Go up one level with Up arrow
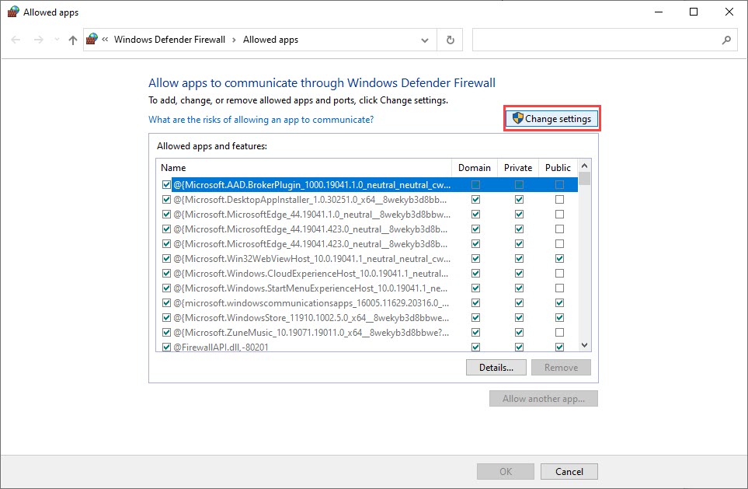The image size is (748, 489). [72, 40]
